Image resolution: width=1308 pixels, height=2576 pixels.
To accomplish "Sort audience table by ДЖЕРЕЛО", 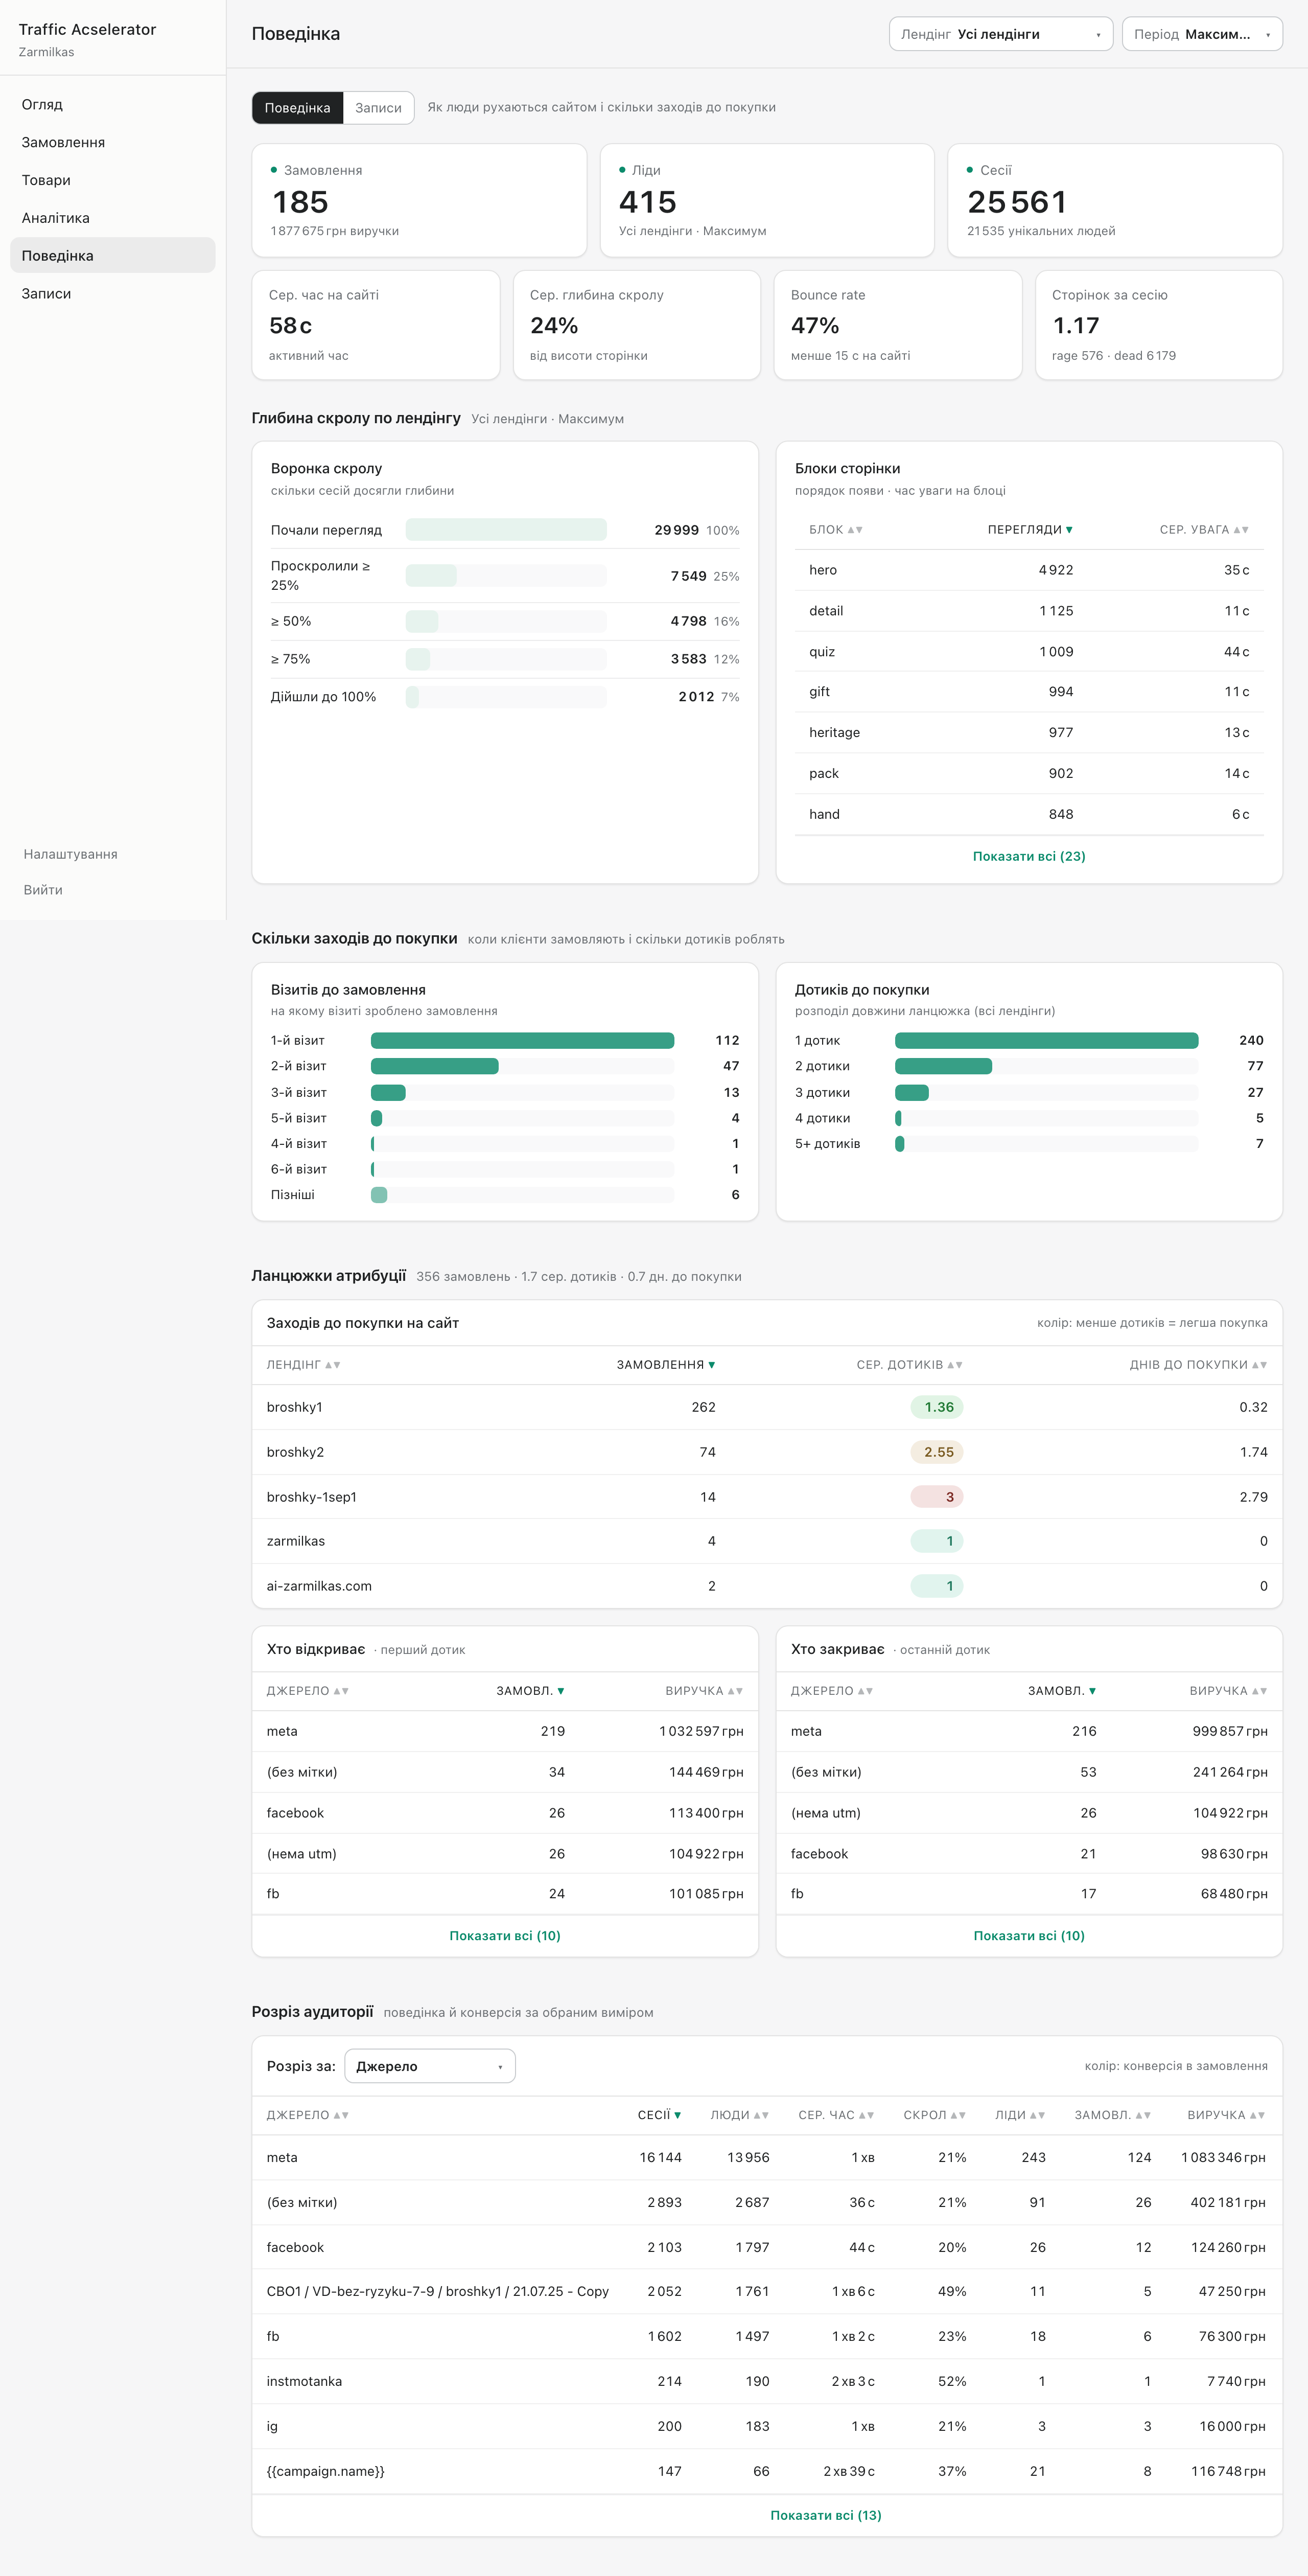I will point(308,2115).
